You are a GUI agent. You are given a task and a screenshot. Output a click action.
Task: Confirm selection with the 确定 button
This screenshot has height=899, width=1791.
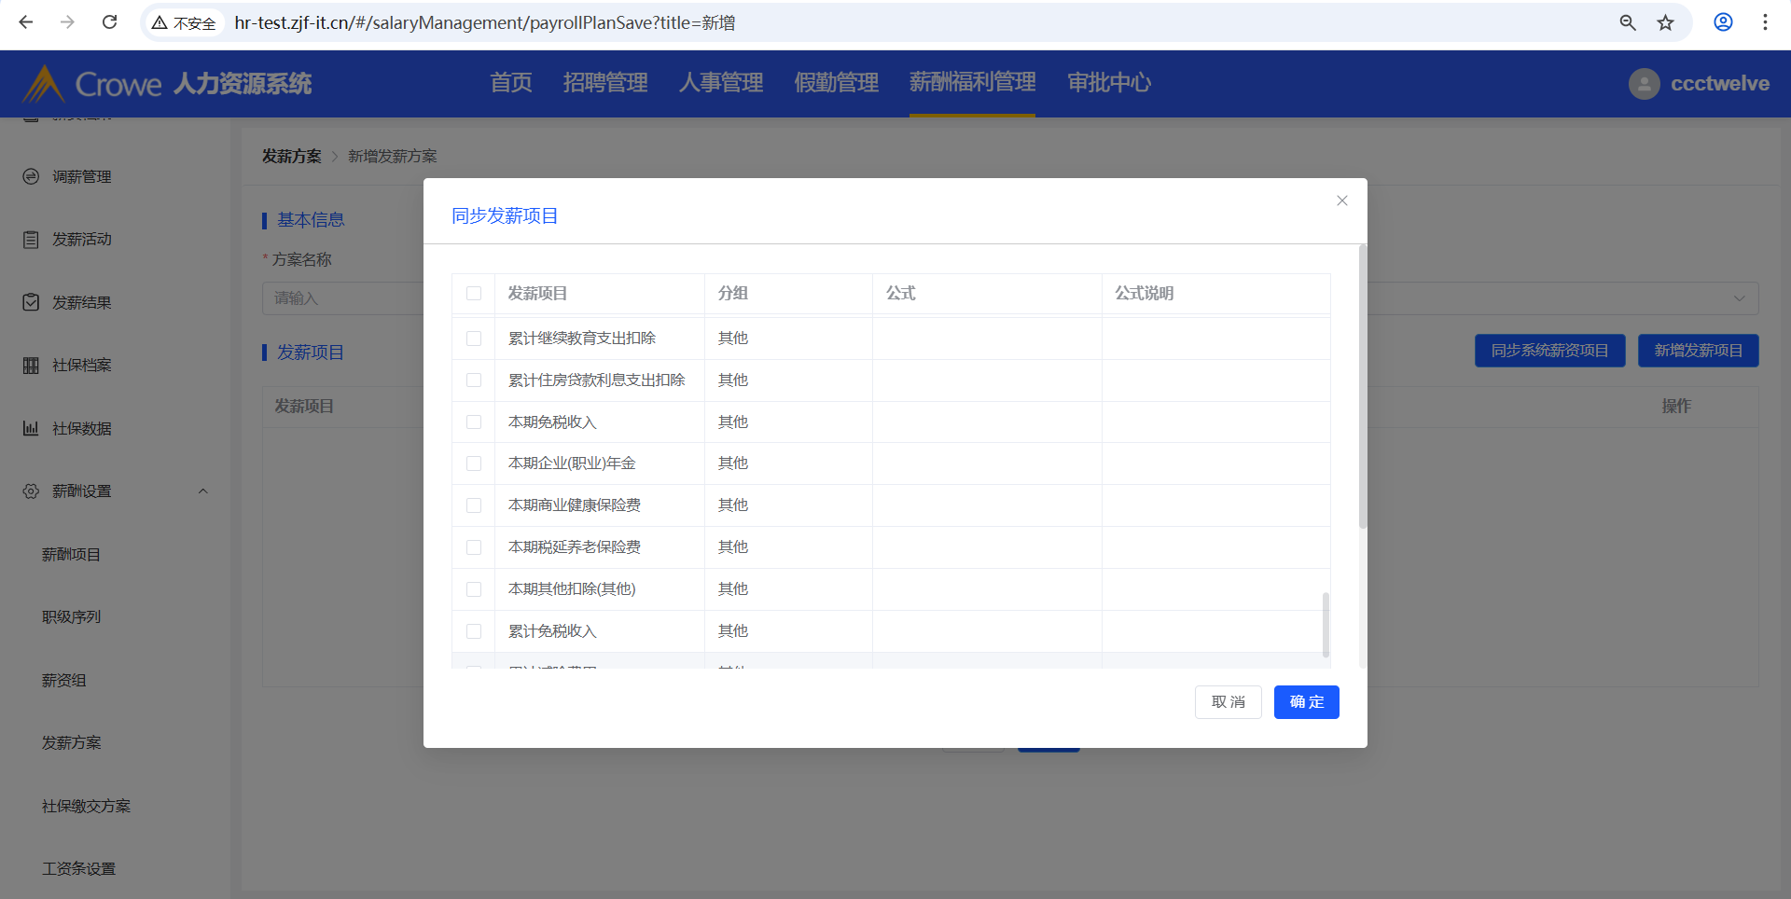click(x=1306, y=702)
